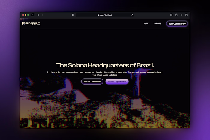Click the Join Community header button
Screen dimensions: 210x140
tap(177, 24)
